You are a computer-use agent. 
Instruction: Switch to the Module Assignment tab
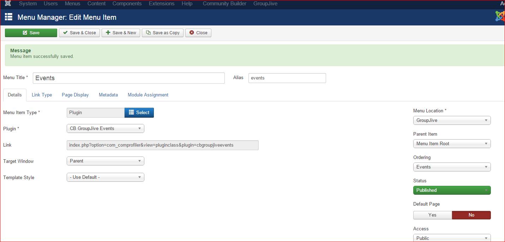coord(148,95)
